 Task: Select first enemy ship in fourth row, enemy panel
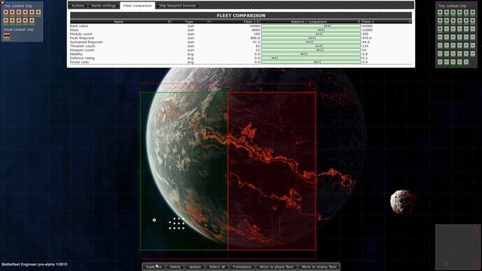click(x=440, y=37)
